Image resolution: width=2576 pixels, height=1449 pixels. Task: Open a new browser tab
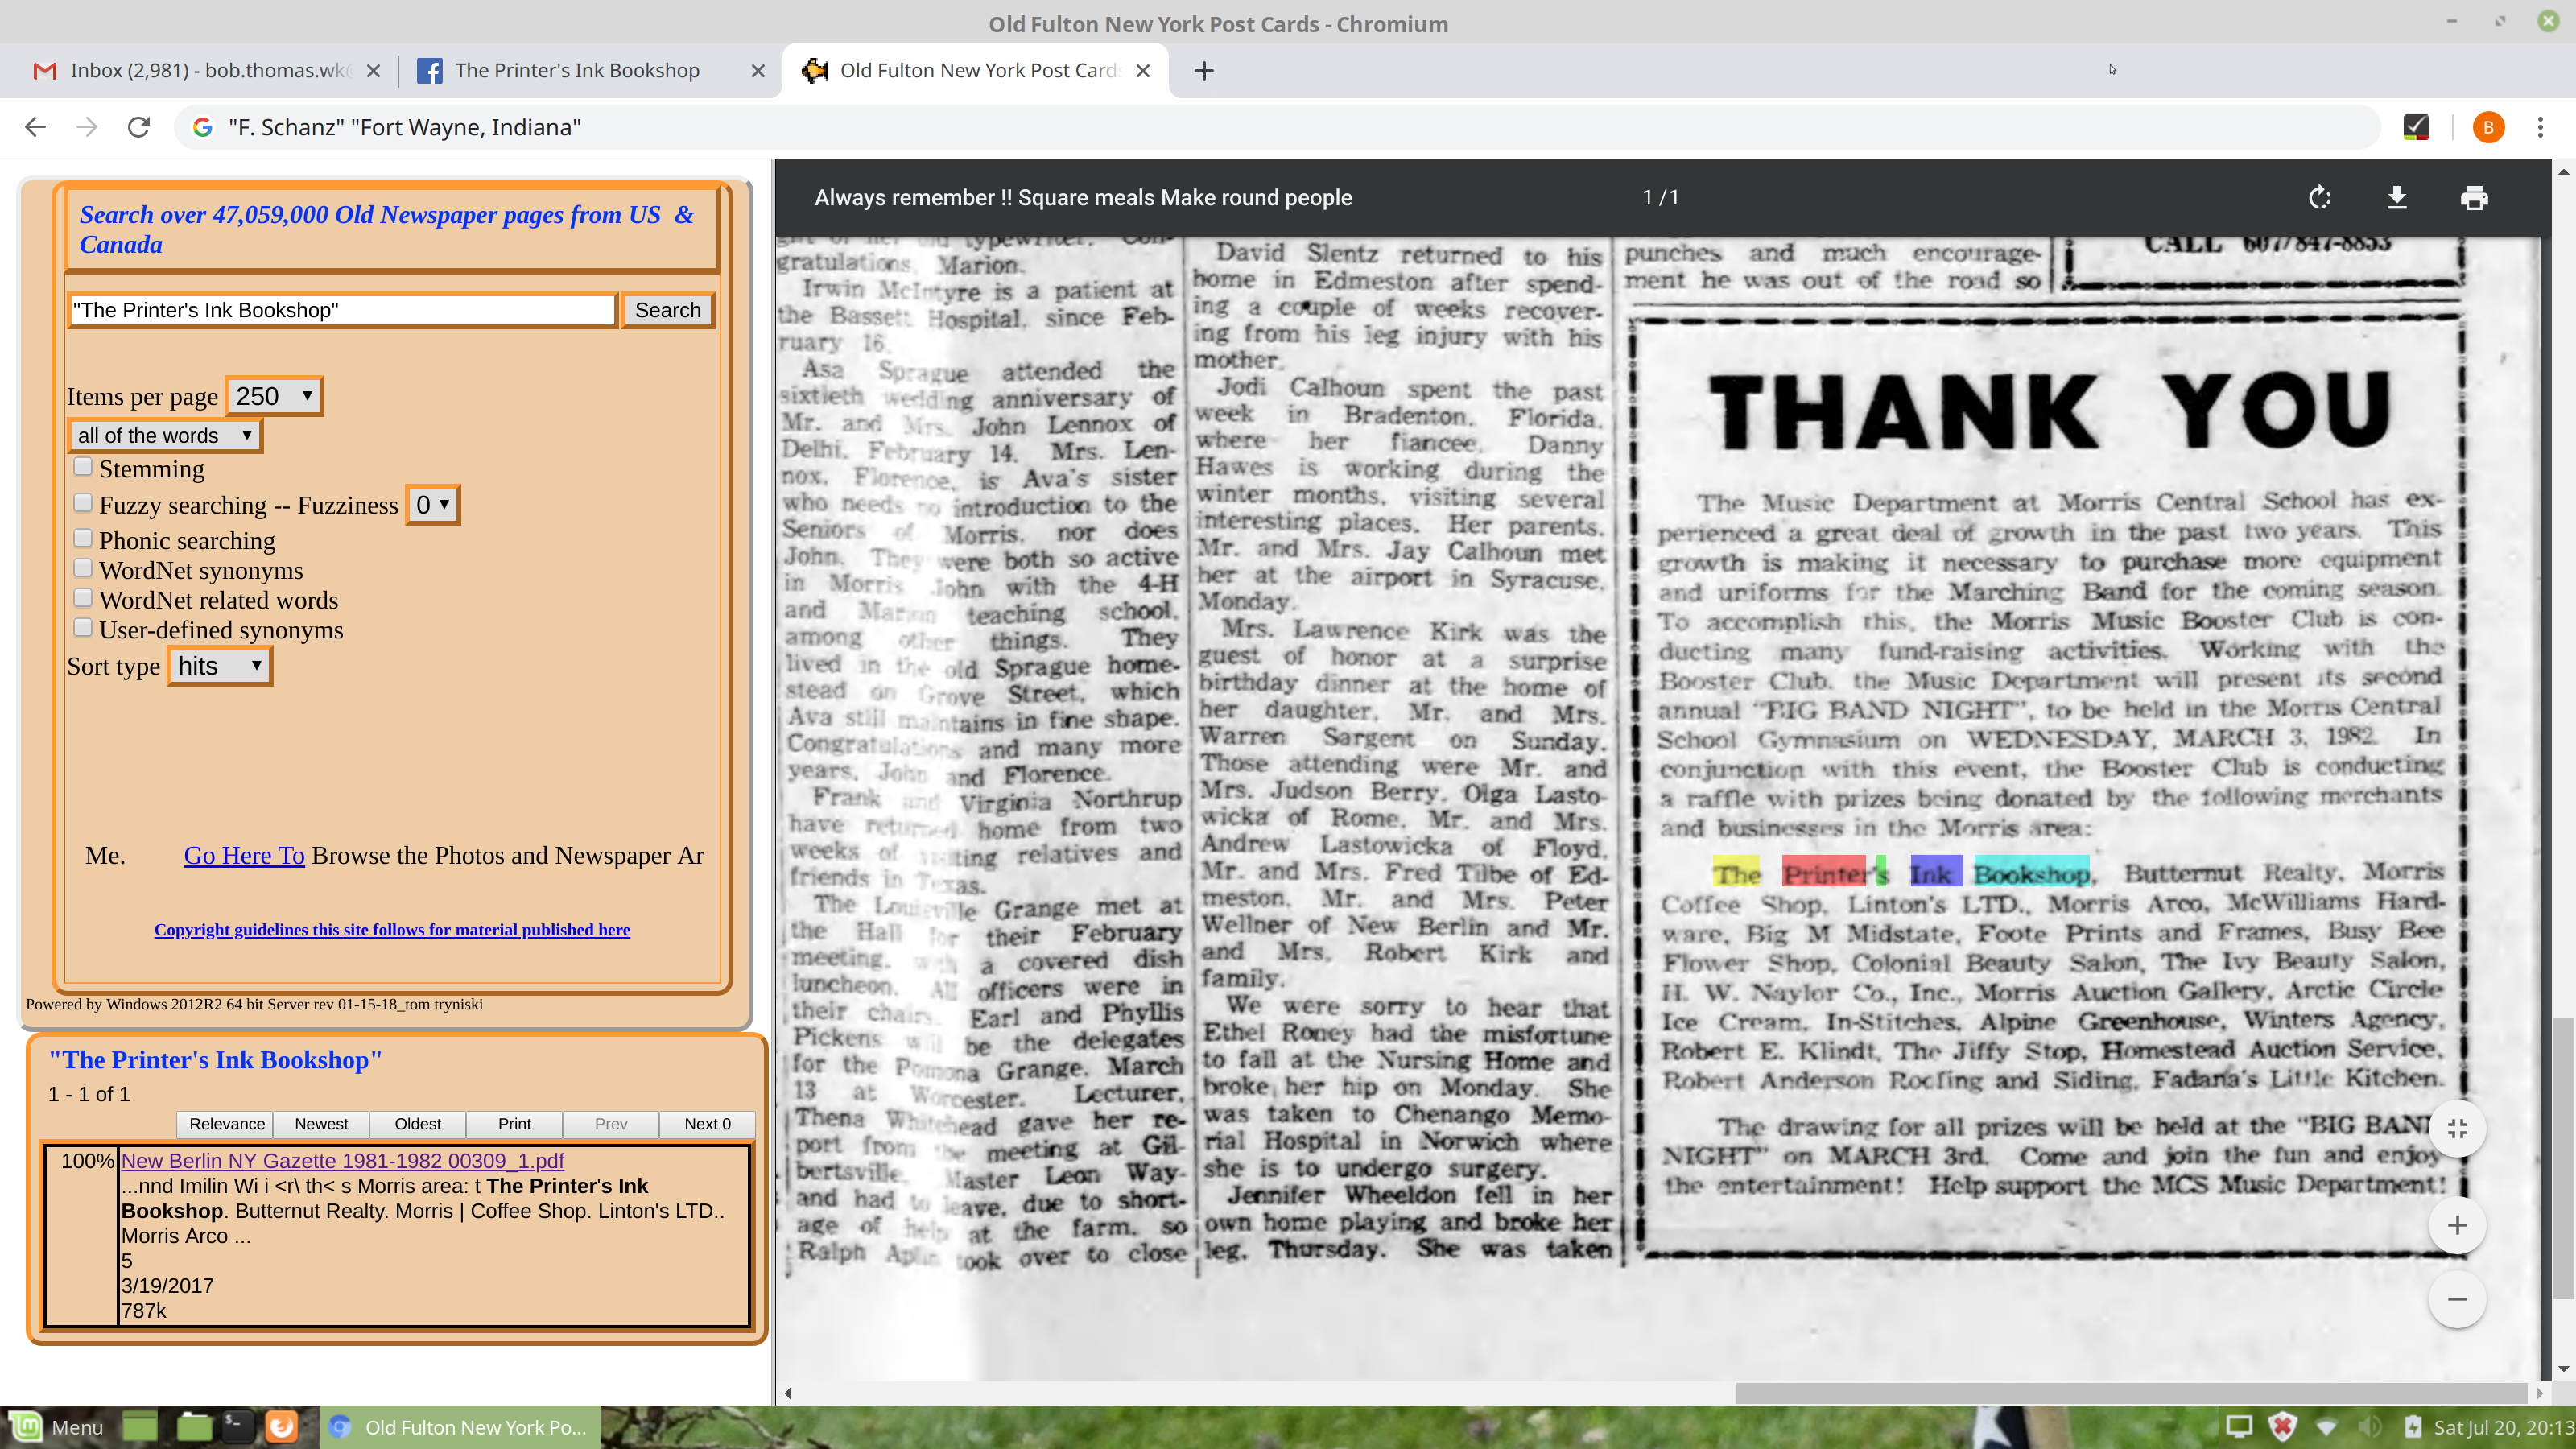point(1204,71)
